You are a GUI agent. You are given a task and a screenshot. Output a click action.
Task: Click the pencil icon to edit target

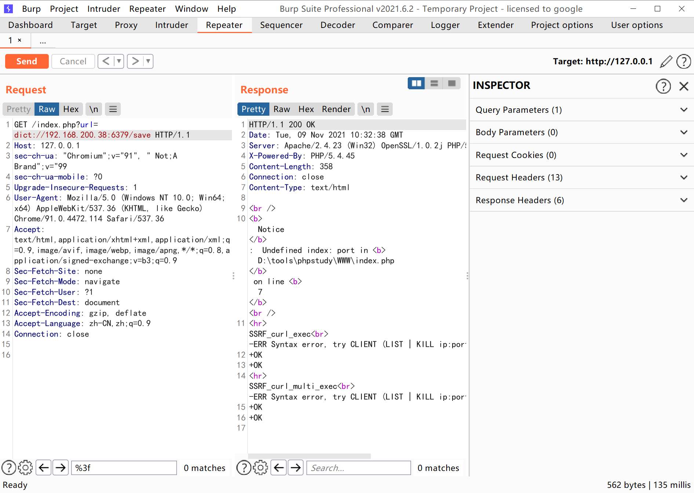(x=666, y=61)
